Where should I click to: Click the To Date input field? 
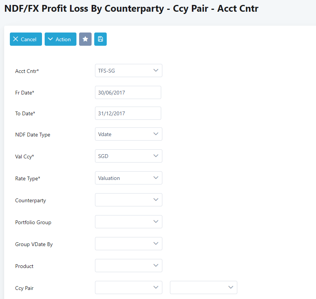pyautogui.click(x=128, y=113)
